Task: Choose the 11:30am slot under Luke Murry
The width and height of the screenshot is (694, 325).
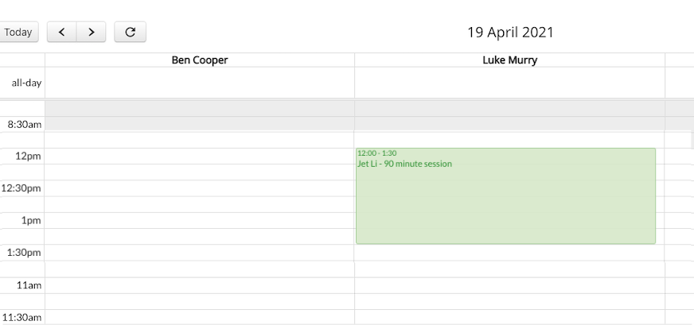Action: pyautogui.click(x=509, y=317)
